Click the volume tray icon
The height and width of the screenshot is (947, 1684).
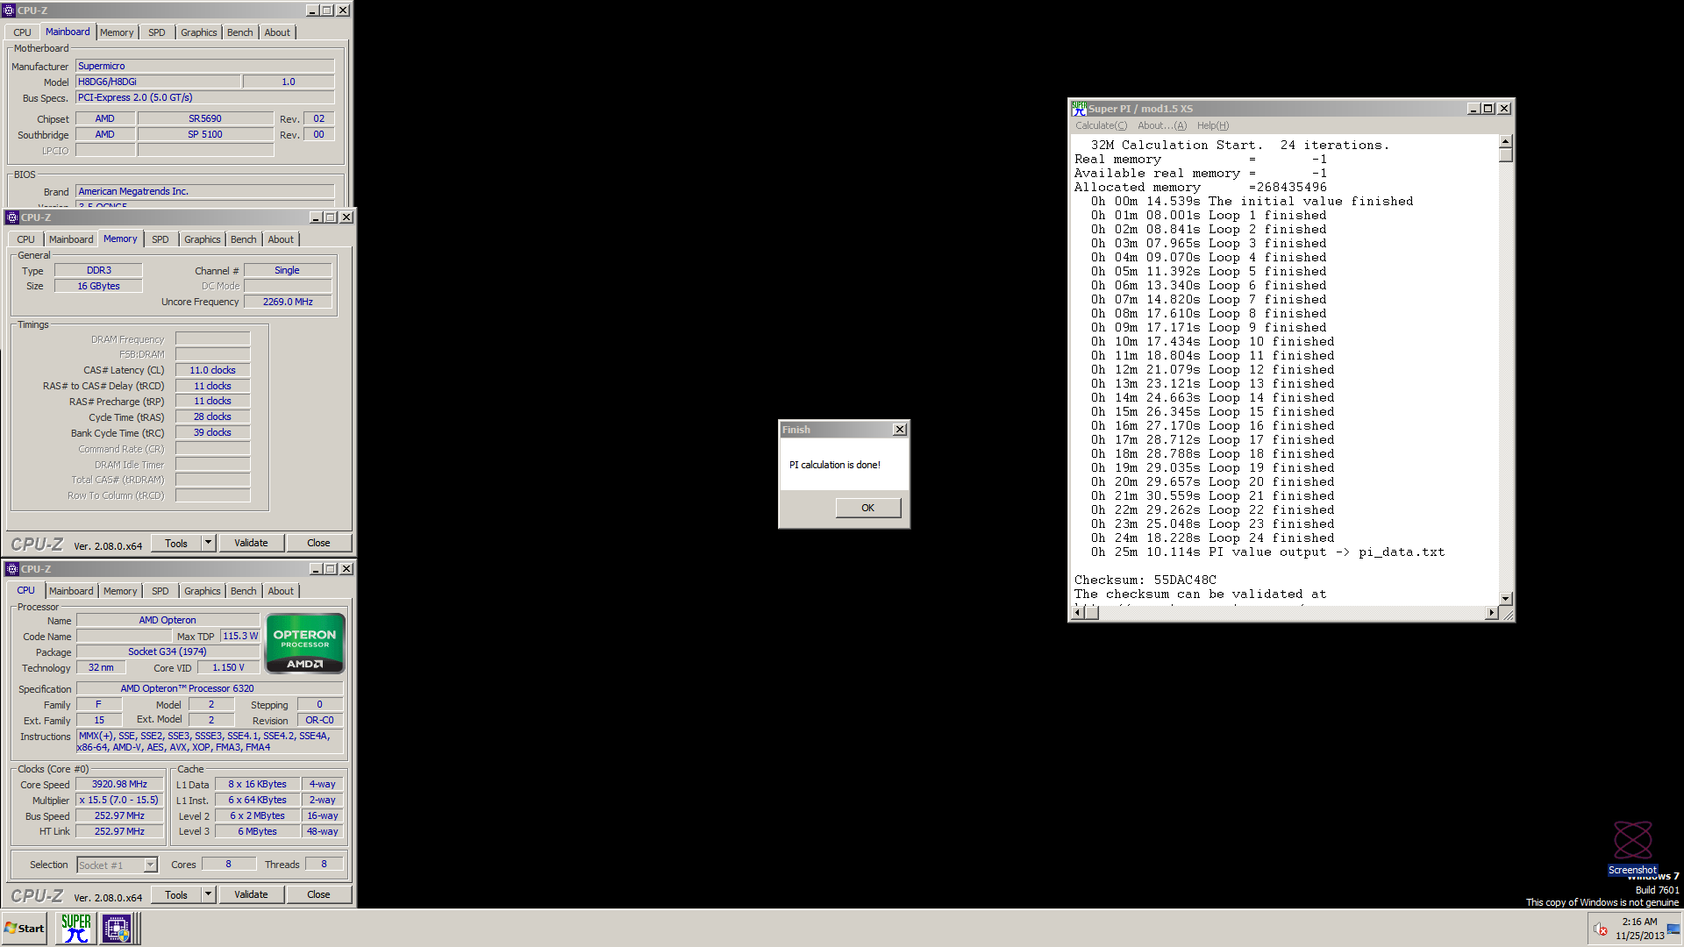coord(1600,929)
